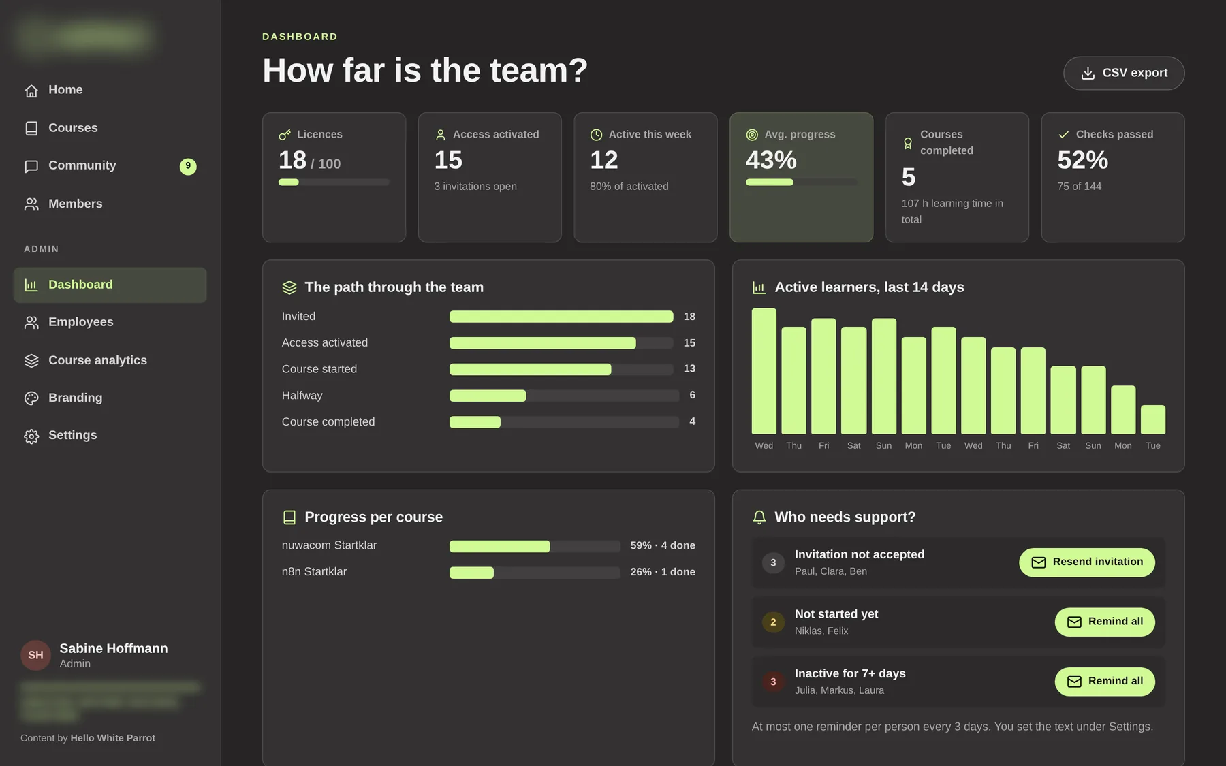Open the Community section
This screenshot has height=766, width=1226.
[x=110, y=166]
